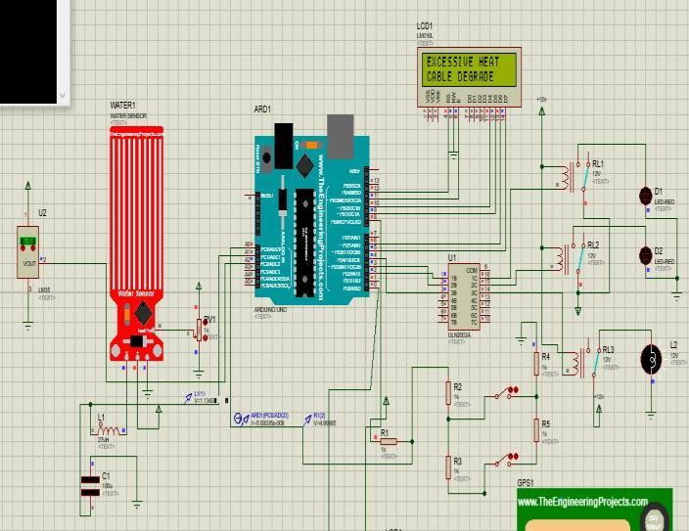The image size is (689, 531).
Task: Toggle the switch wired below resistor R5
Action: tap(506, 460)
